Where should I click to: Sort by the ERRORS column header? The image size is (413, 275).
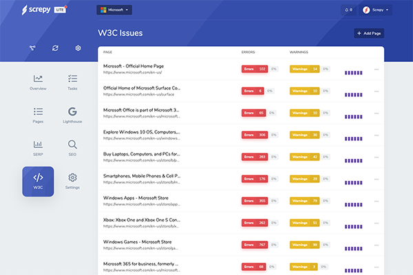[248, 52]
